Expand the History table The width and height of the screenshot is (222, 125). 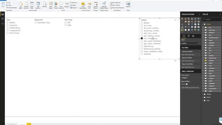203,94
